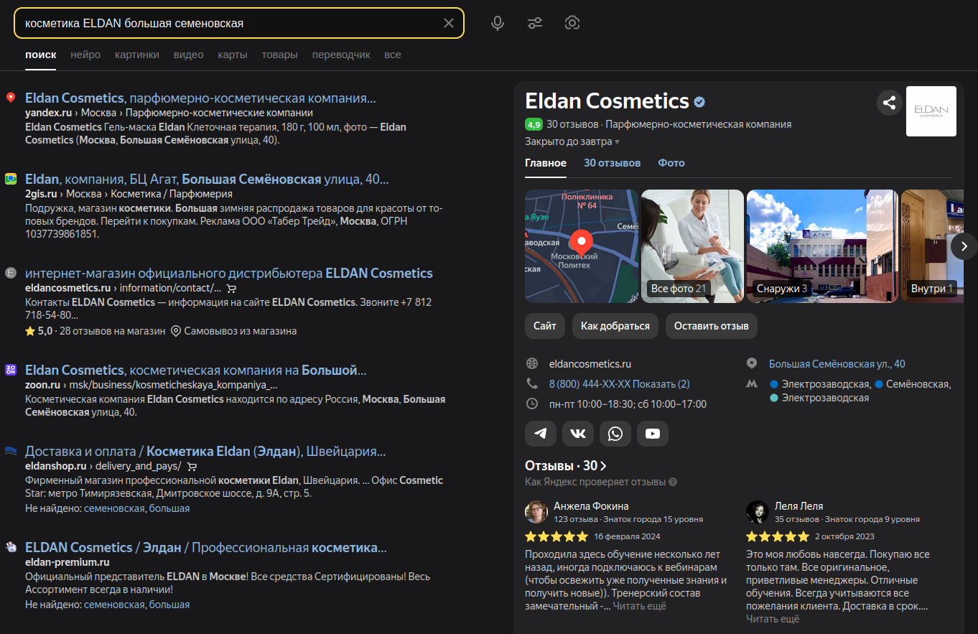This screenshot has height=634, width=978.
Task: Search by image using camera icon
Action: pyautogui.click(x=572, y=23)
